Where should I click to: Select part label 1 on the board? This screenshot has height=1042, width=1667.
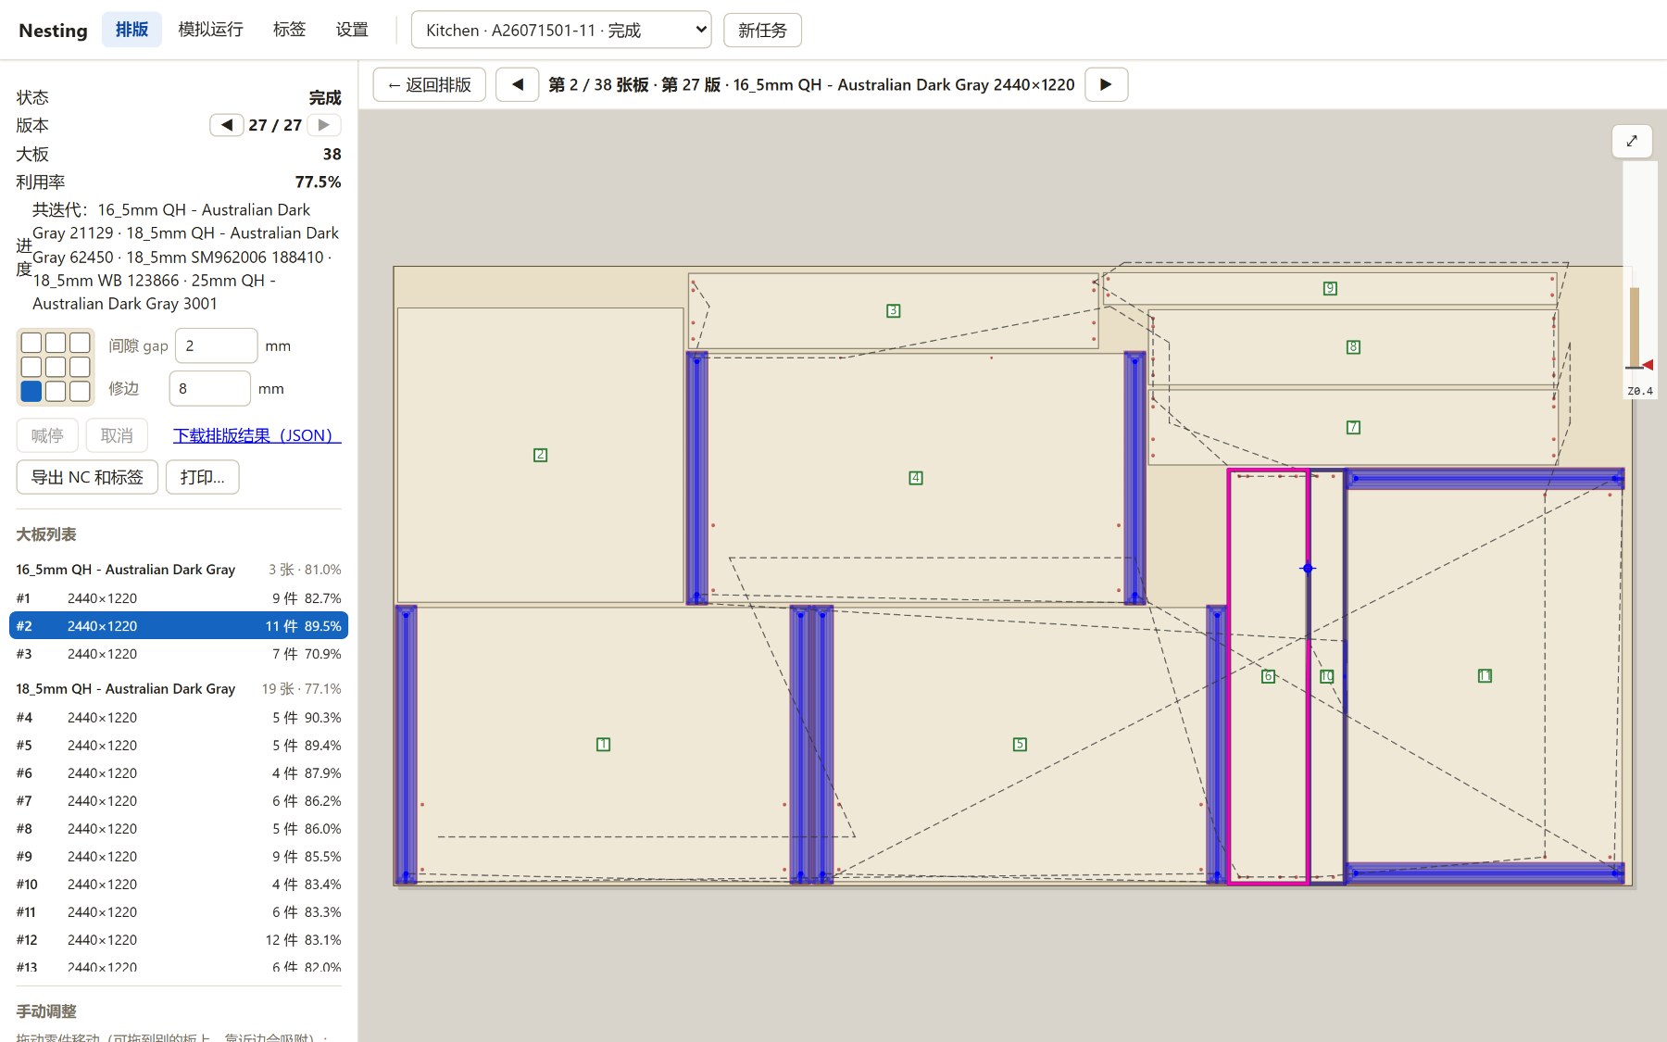(x=603, y=744)
